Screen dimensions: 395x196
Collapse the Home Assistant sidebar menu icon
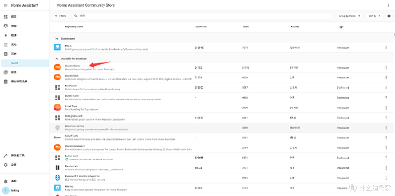tap(6, 5)
